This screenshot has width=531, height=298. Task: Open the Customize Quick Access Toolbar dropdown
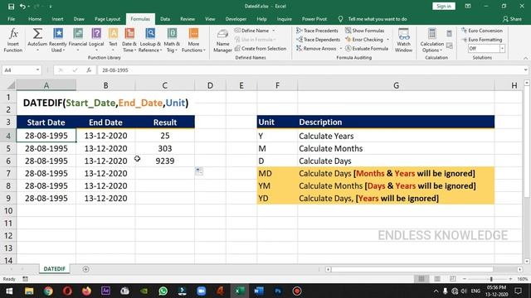coord(51,7)
